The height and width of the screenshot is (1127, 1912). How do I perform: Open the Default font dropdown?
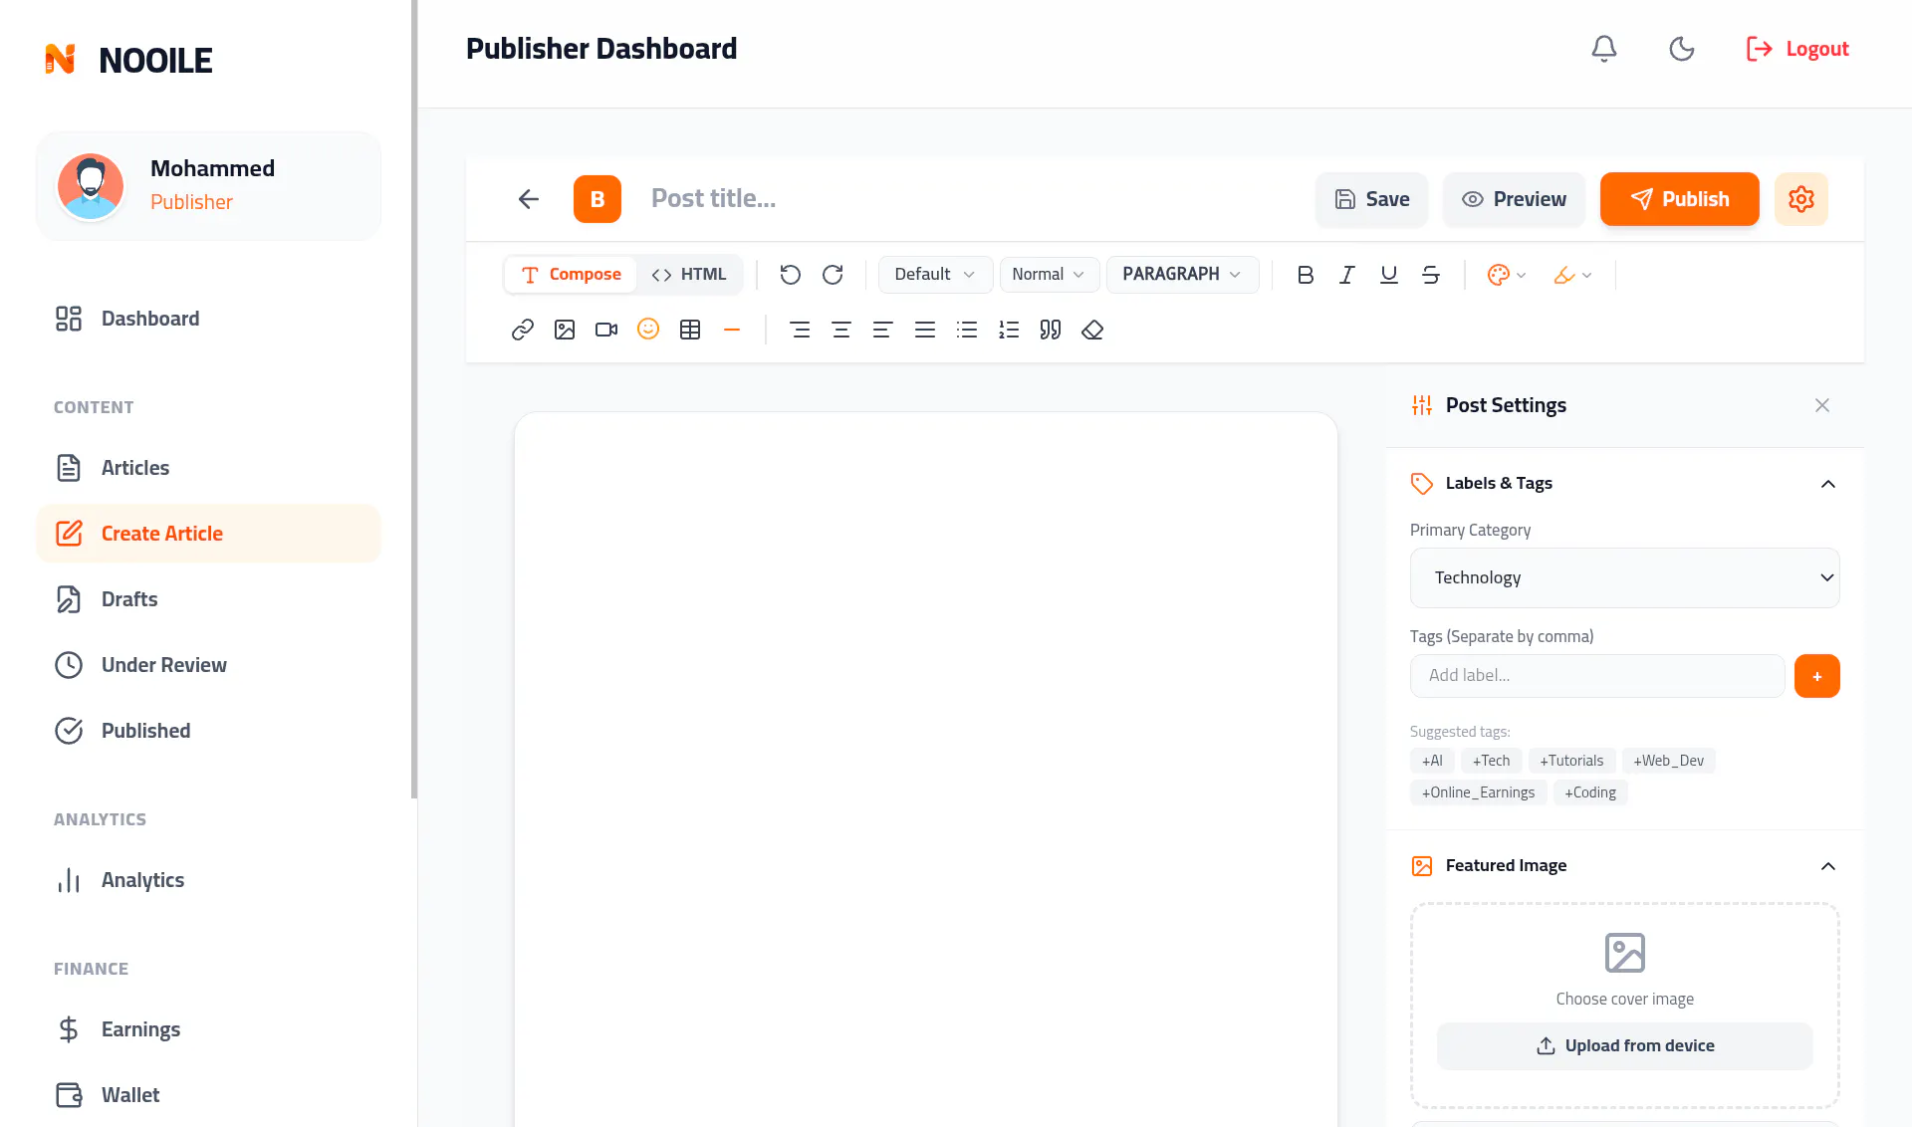pyautogui.click(x=934, y=275)
